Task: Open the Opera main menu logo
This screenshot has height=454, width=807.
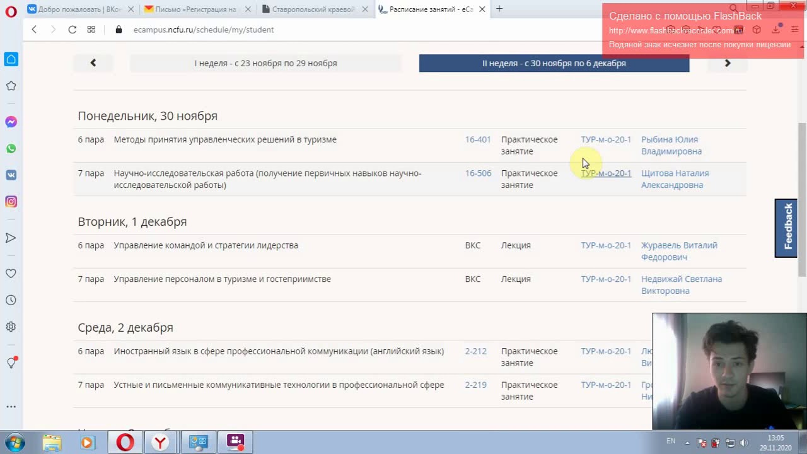Action: pos(11,11)
